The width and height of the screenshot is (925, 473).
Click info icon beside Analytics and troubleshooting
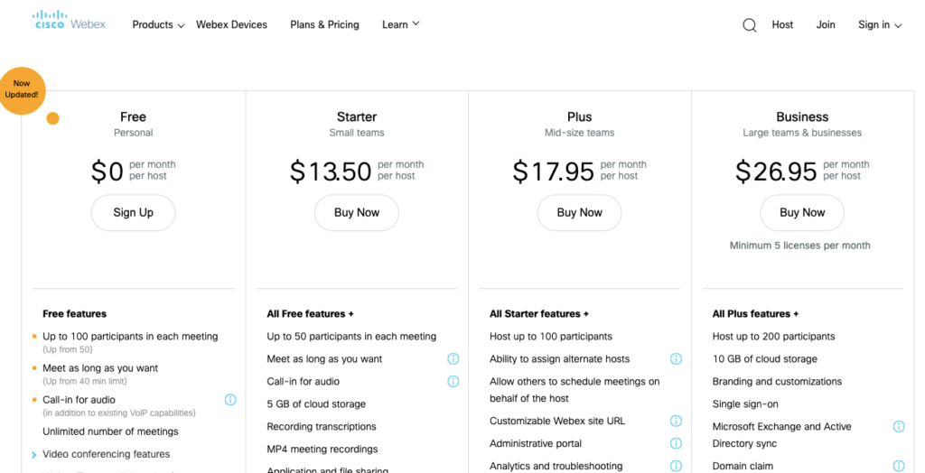[676, 467]
